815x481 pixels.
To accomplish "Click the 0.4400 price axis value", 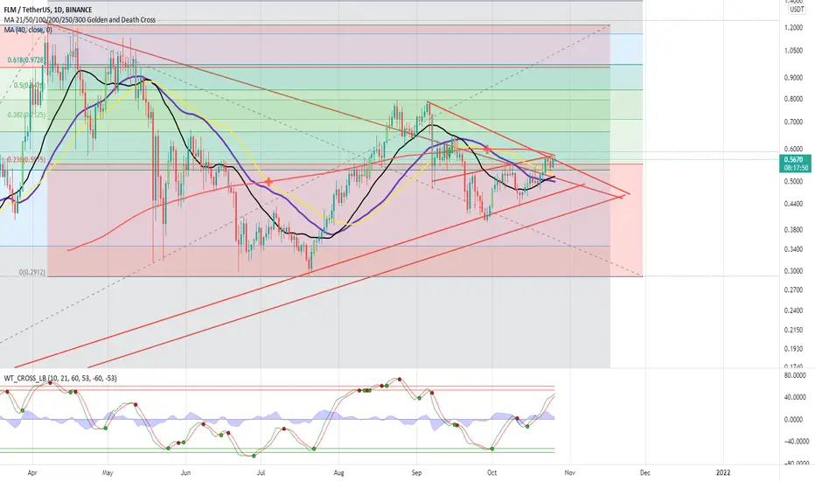I will tap(793, 205).
